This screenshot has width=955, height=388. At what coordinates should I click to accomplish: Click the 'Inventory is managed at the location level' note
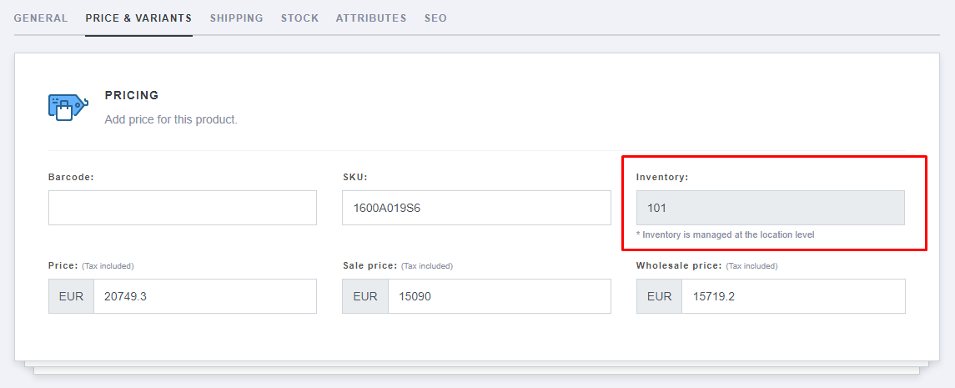tap(726, 234)
